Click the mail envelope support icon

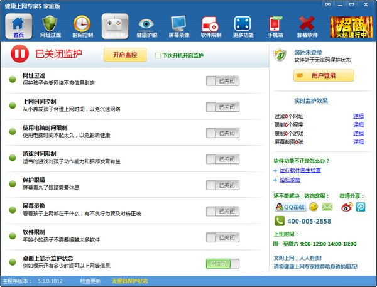[x=327, y=206]
